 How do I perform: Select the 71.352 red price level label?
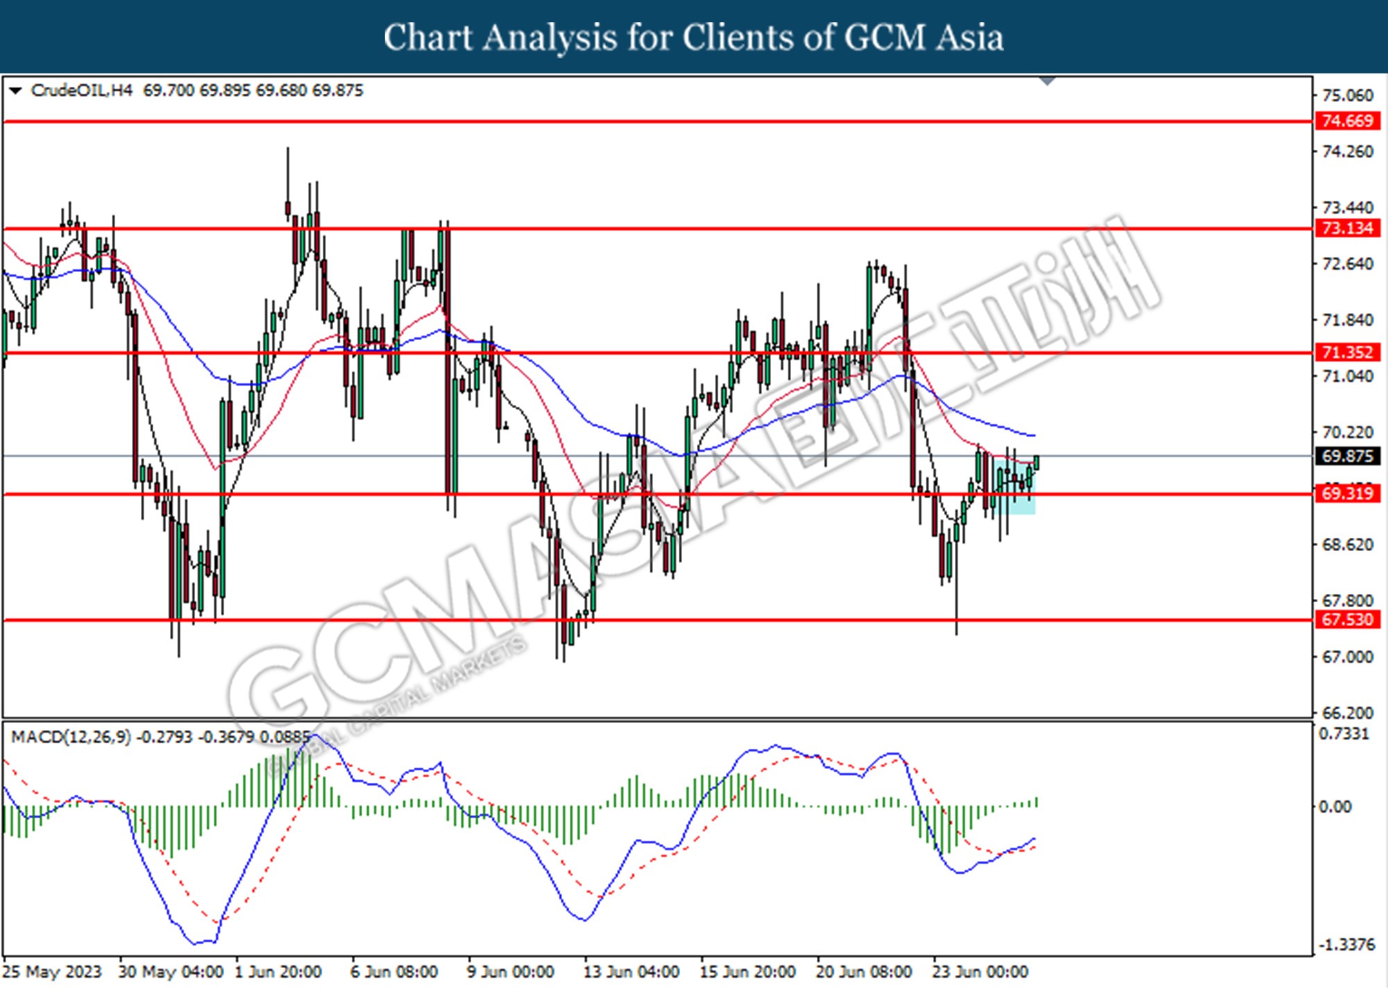tap(1347, 353)
